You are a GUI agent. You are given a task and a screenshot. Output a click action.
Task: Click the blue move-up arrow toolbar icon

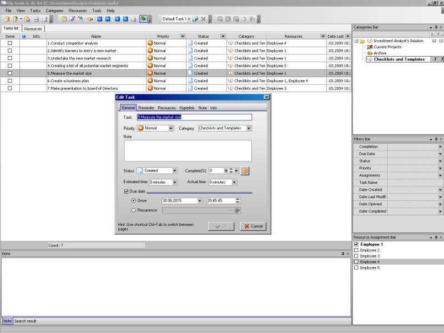108,19
